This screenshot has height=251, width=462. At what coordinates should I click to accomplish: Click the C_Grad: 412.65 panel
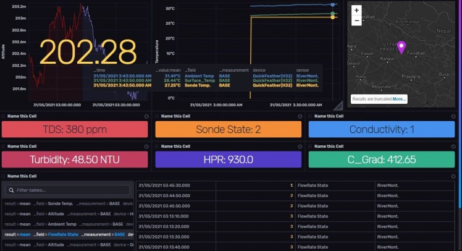(382, 160)
